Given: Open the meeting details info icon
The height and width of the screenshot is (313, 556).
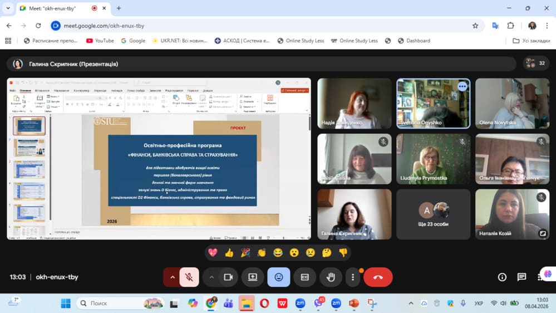Looking at the screenshot, I should tap(502, 277).
